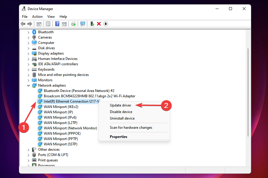
Task: Click the Keyboards category icon
Action: click(x=34, y=69)
